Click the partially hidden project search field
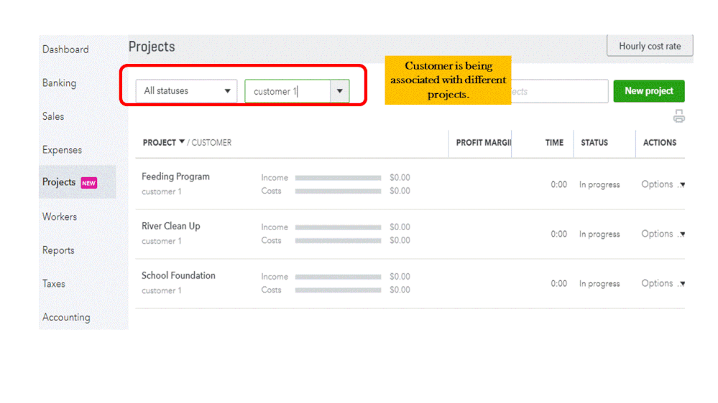Screen dimensions: 718x403 [x=560, y=91]
